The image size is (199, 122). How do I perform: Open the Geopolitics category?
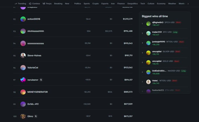click(133, 4)
